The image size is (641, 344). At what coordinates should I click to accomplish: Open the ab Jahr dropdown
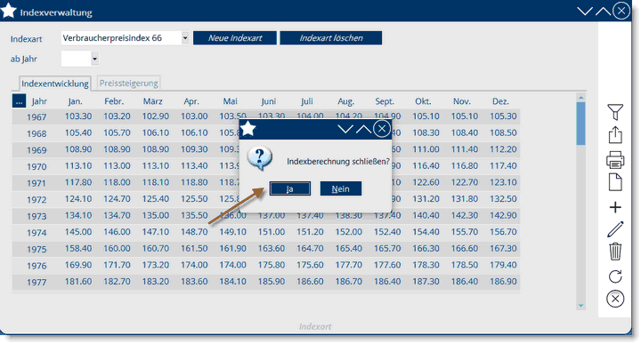coord(94,59)
